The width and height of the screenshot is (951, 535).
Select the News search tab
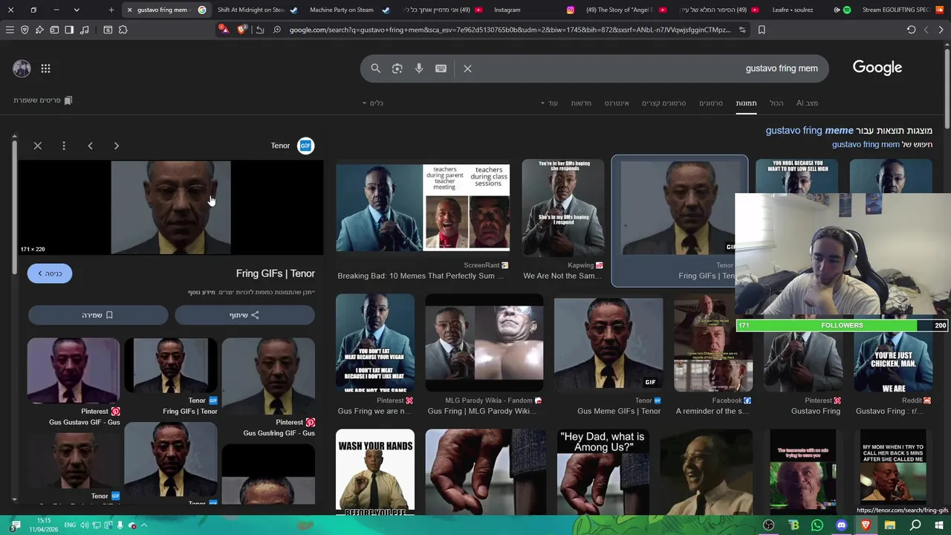(581, 103)
